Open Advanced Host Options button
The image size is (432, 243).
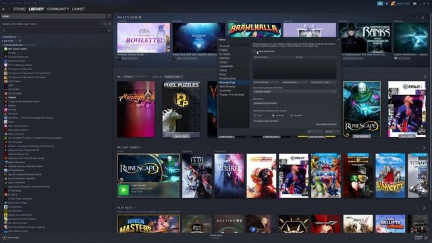[265, 103]
